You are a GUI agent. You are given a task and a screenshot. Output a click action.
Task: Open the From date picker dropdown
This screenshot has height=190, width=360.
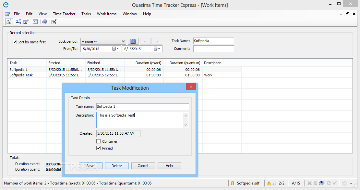click(115, 49)
